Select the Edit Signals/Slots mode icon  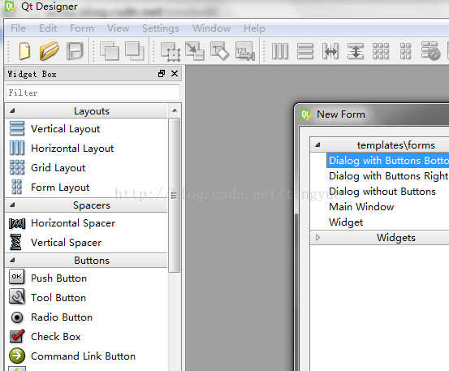[195, 51]
